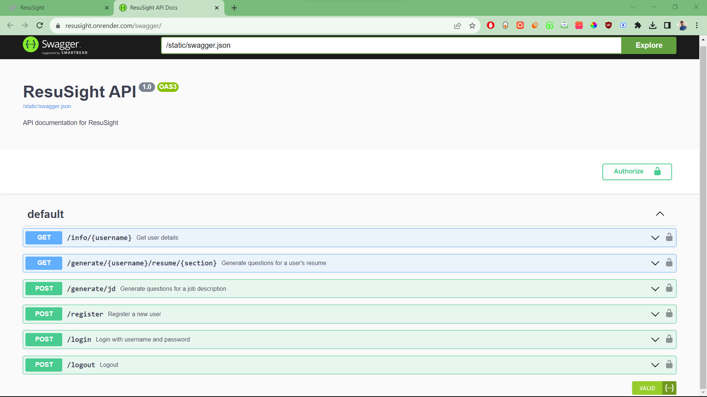Expand the POST /register endpoint chevron

click(655, 314)
